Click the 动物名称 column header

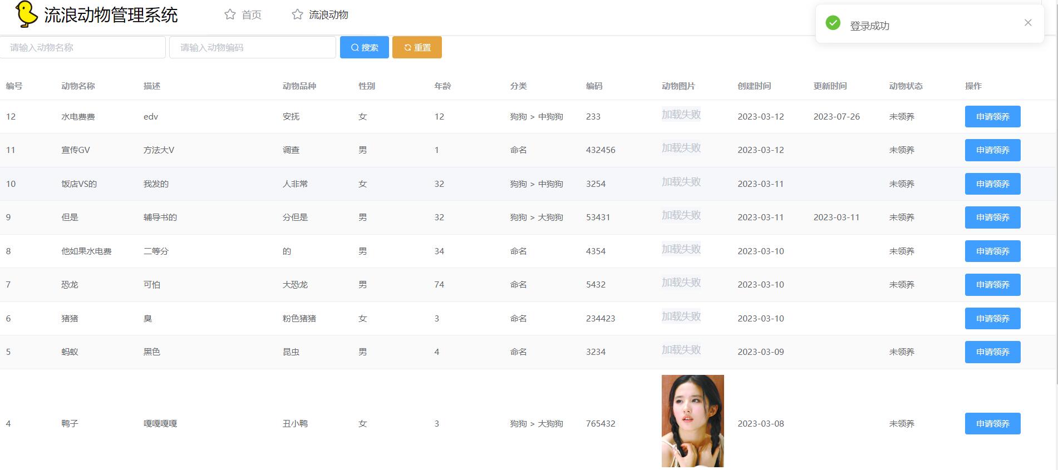(78, 86)
